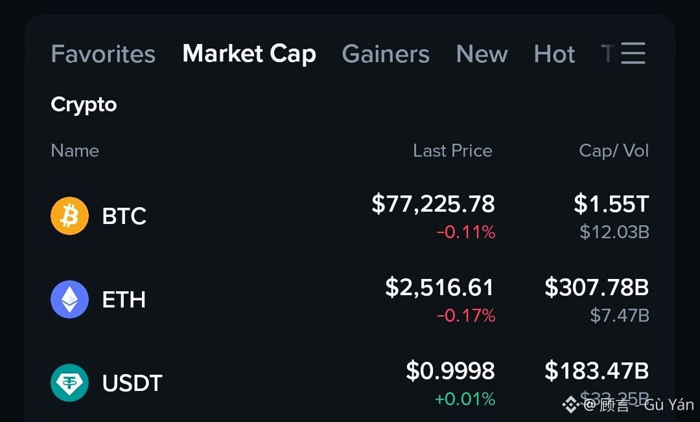Image resolution: width=700 pixels, height=422 pixels.
Task: Open the hamburger list menu icon
Action: (633, 54)
